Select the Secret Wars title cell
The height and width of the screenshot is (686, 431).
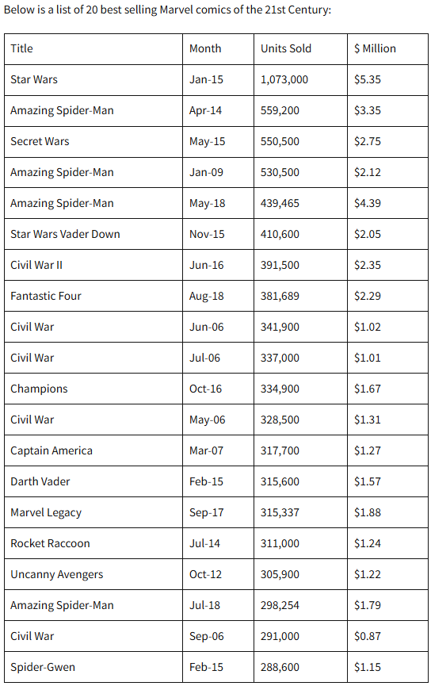click(x=93, y=142)
